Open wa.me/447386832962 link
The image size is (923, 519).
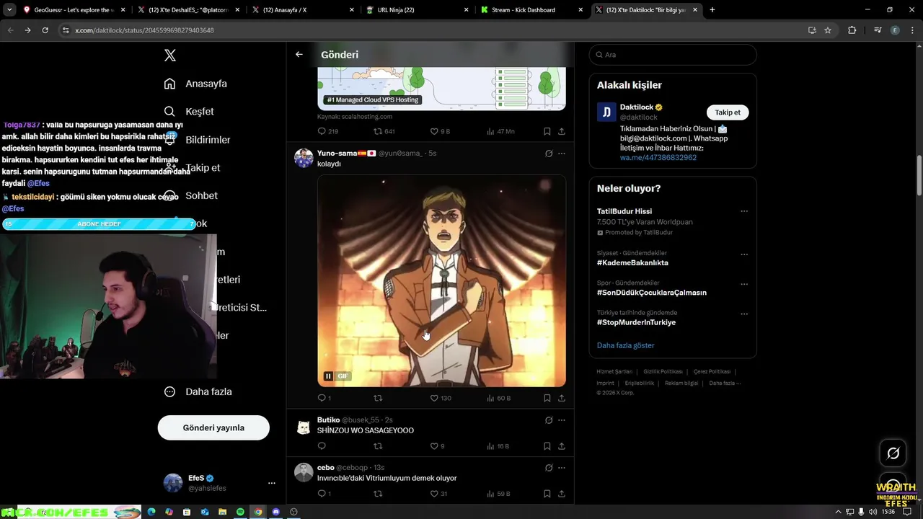click(x=658, y=158)
